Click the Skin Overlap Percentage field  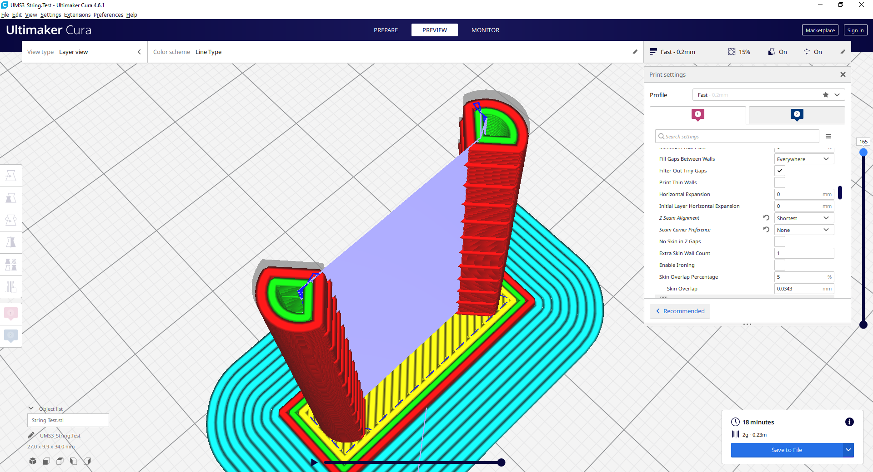pos(804,277)
